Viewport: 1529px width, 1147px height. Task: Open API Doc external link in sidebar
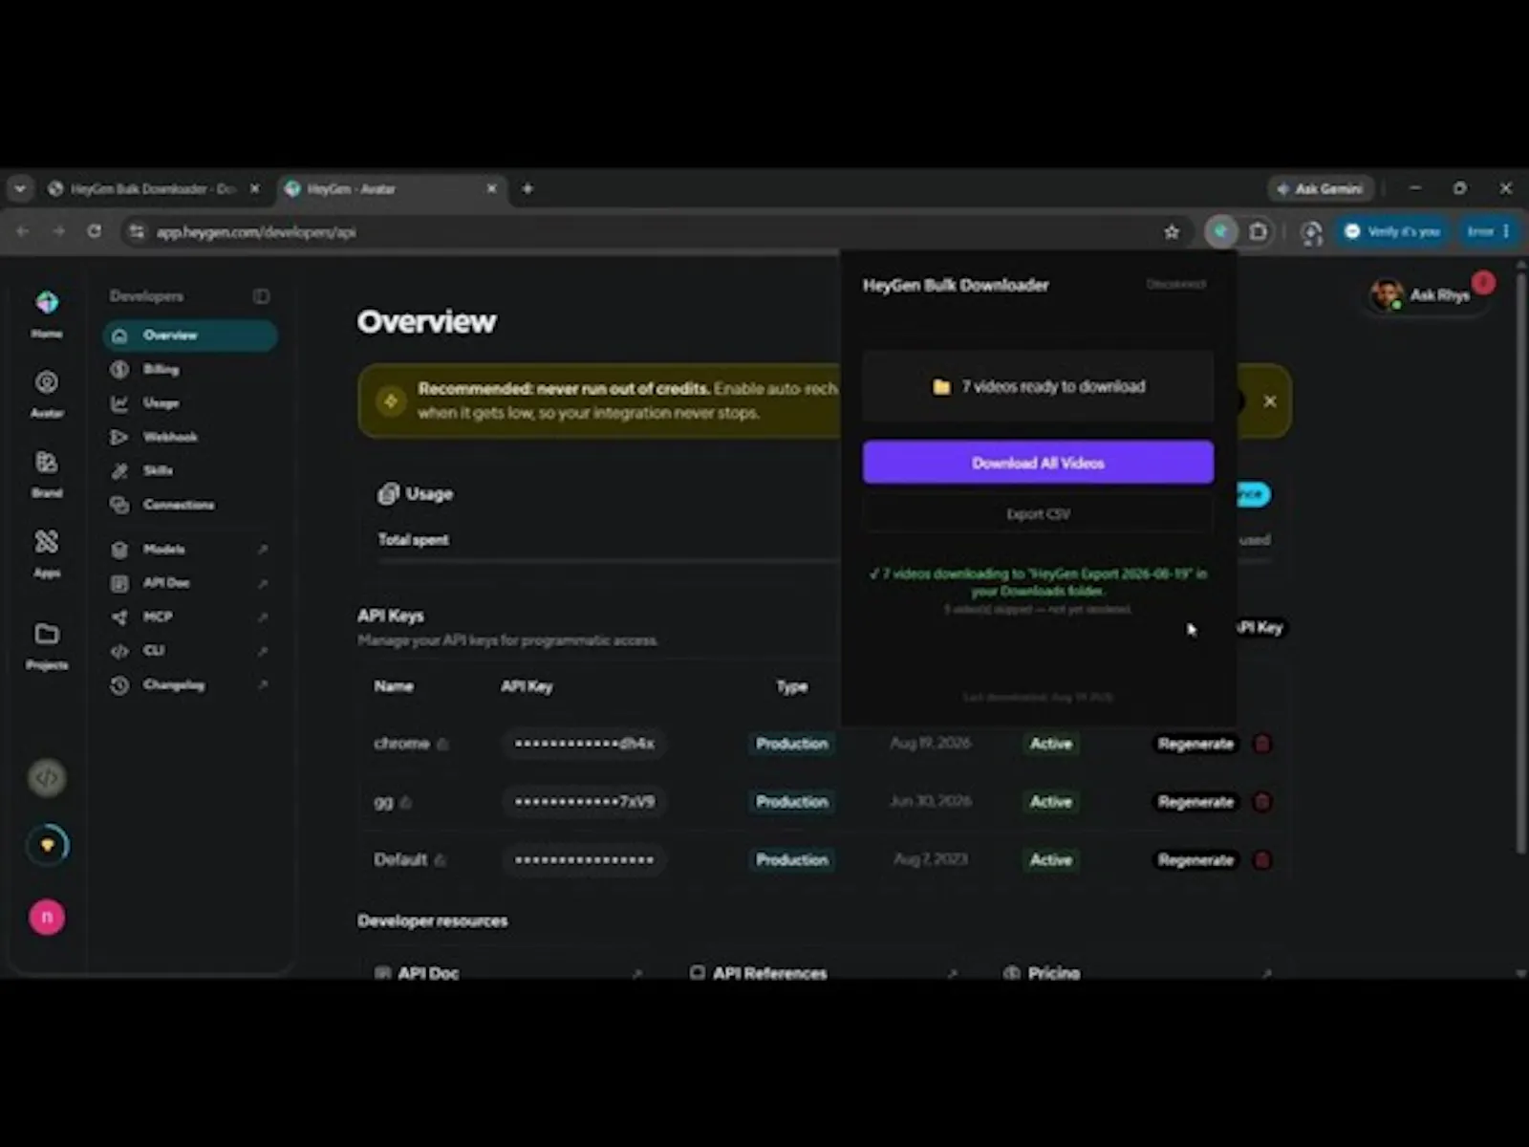point(190,583)
